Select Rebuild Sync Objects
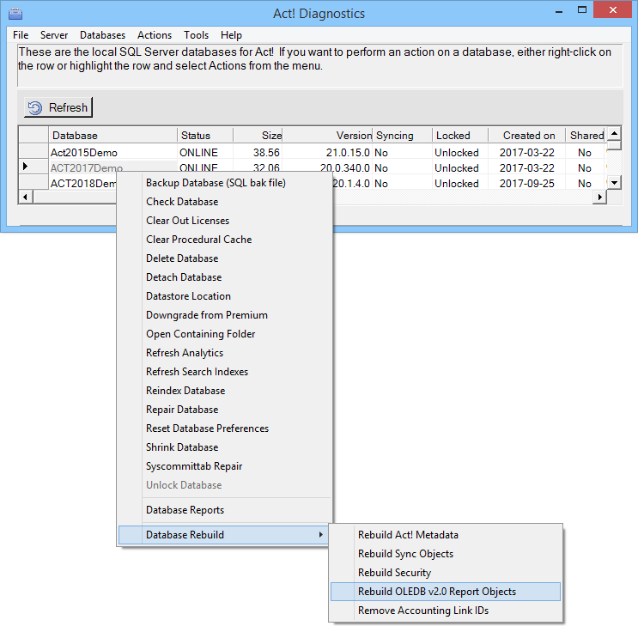Image resolution: width=638 pixels, height=626 pixels. coord(446,554)
